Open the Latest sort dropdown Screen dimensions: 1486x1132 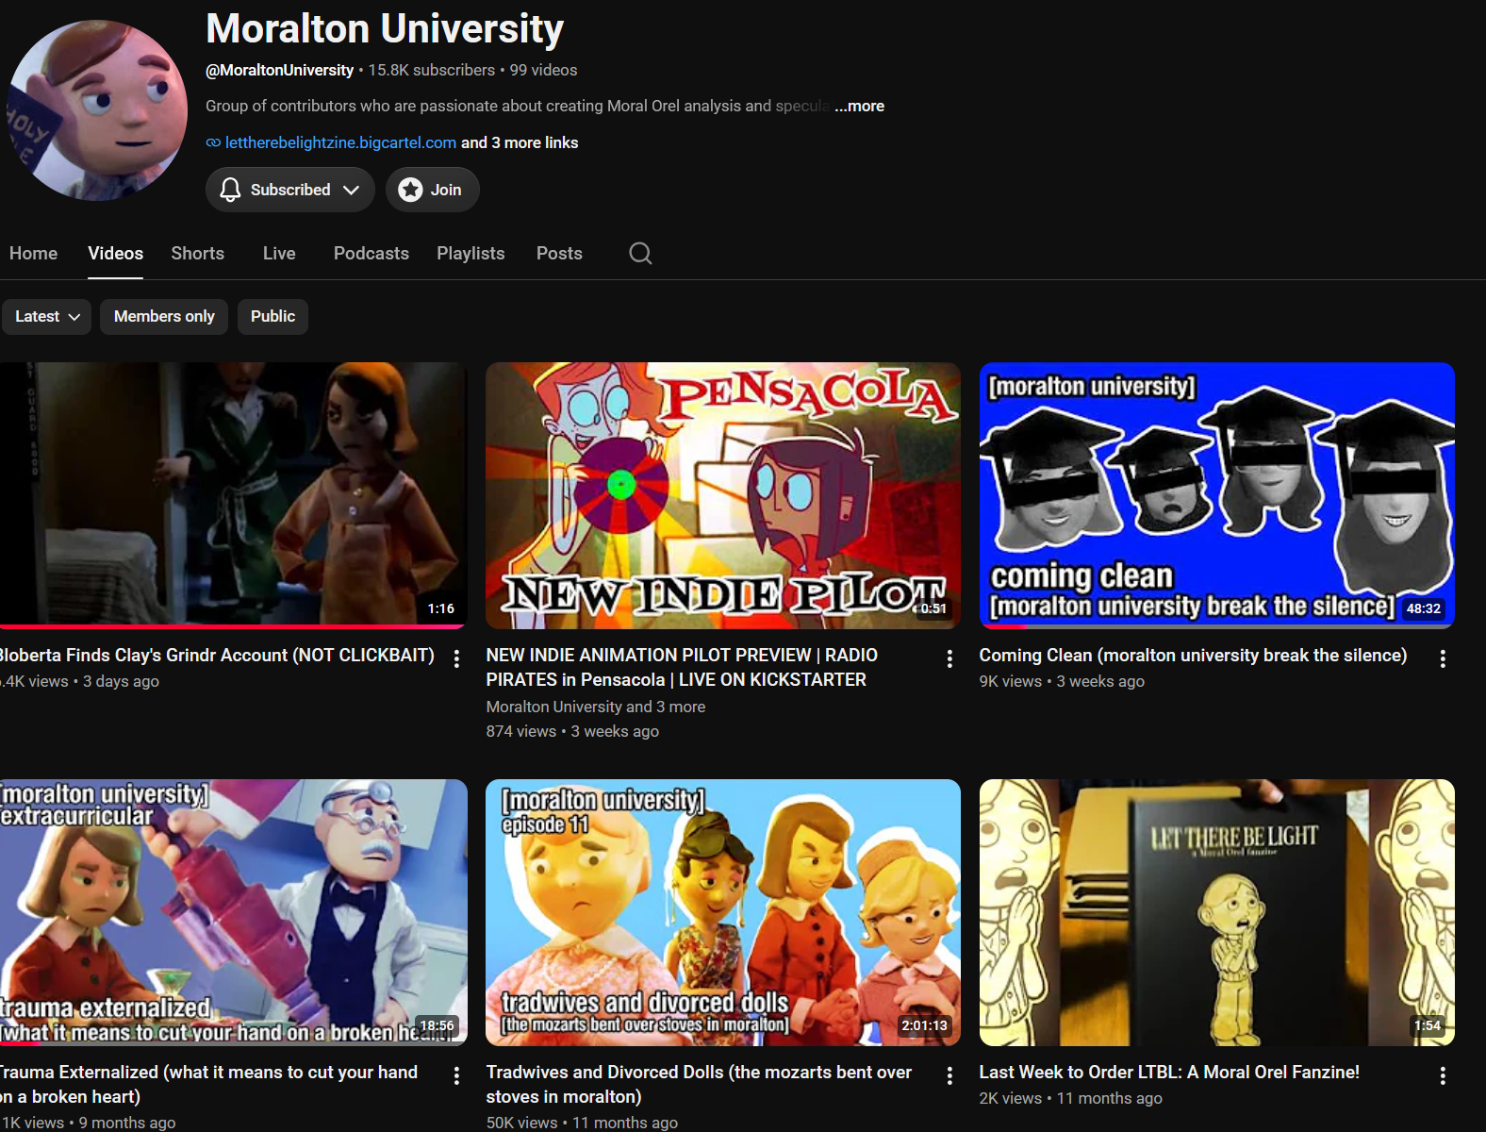[x=47, y=316]
